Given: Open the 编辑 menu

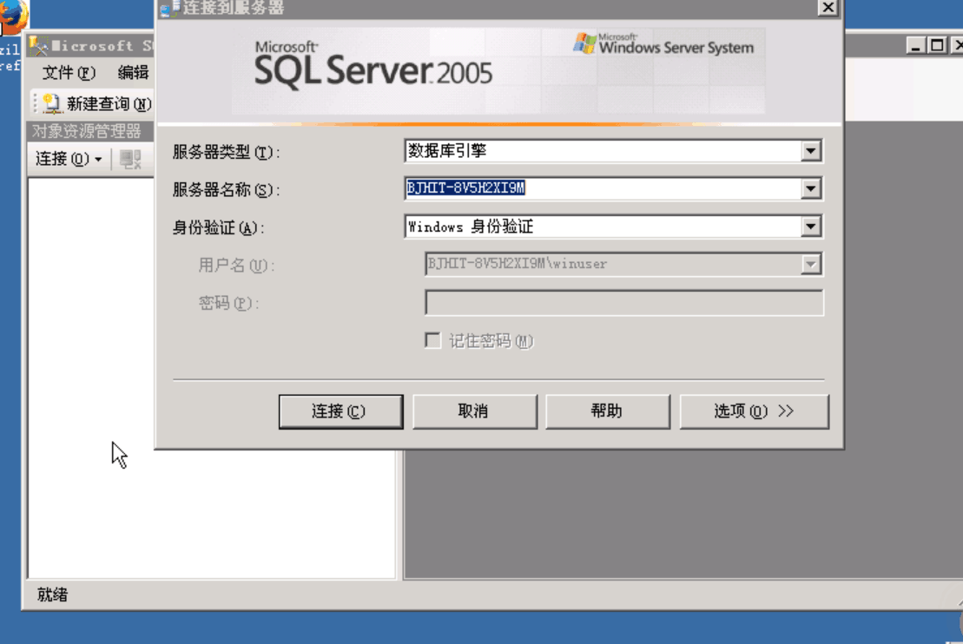Looking at the screenshot, I should (133, 73).
